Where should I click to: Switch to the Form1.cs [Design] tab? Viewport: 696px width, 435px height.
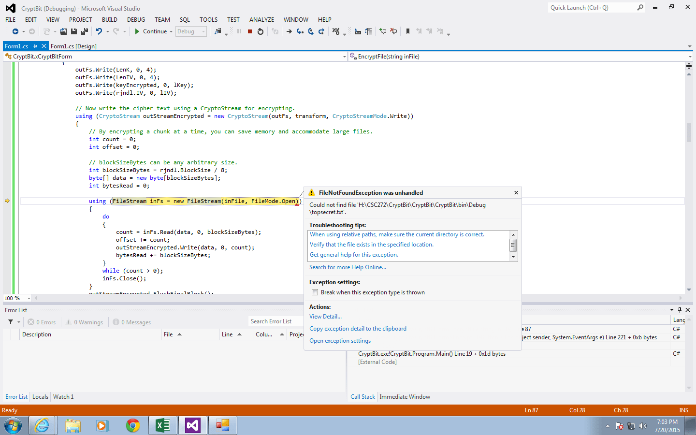(x=73, y=46)
